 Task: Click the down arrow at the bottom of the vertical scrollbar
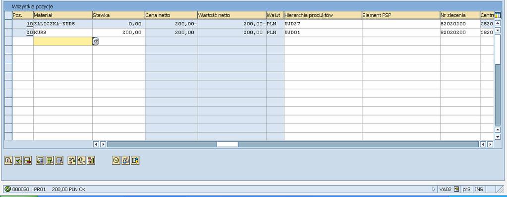498,137
